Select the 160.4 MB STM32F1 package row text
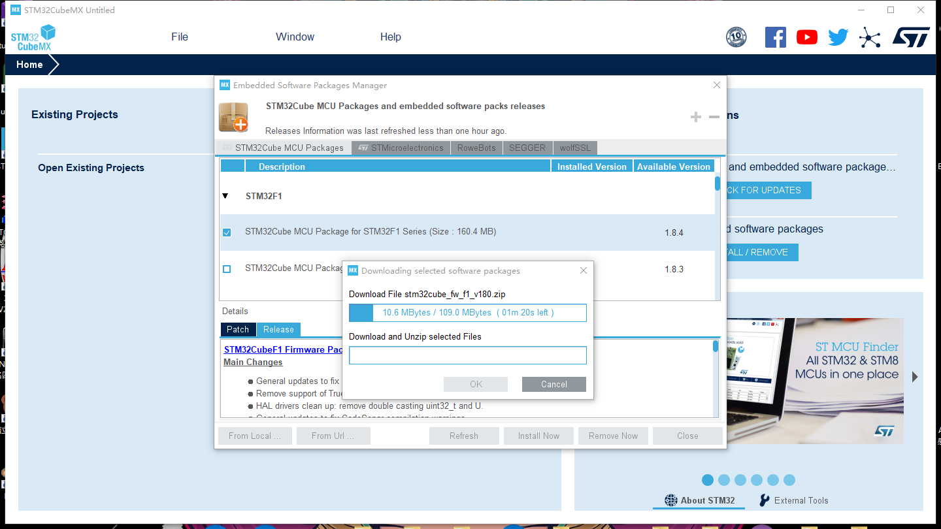941x529 pixels. coord(371,231)
